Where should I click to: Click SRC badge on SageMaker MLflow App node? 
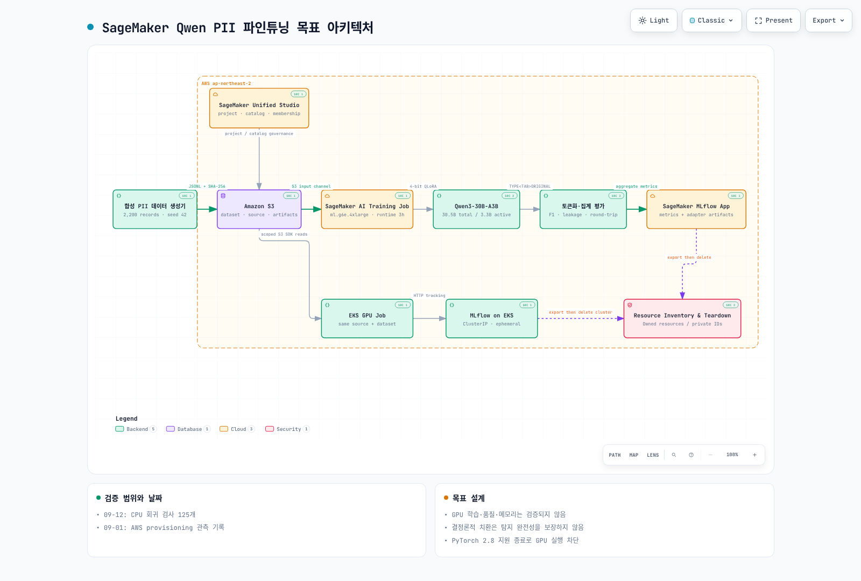coord(736,196)
